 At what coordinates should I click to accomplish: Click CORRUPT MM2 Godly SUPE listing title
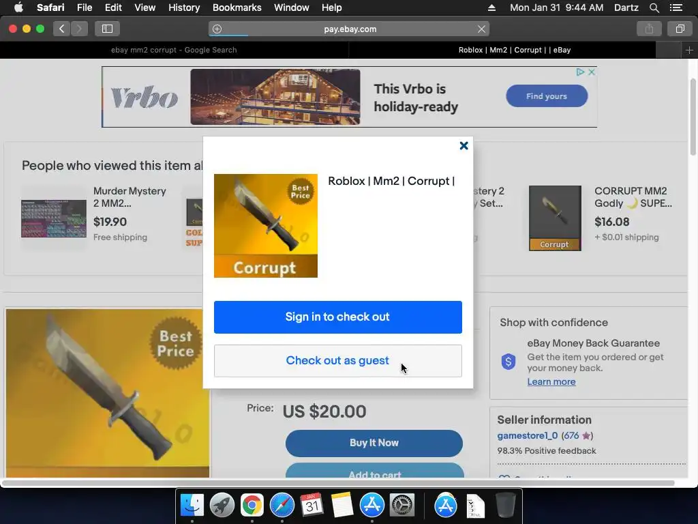[633, 197]
